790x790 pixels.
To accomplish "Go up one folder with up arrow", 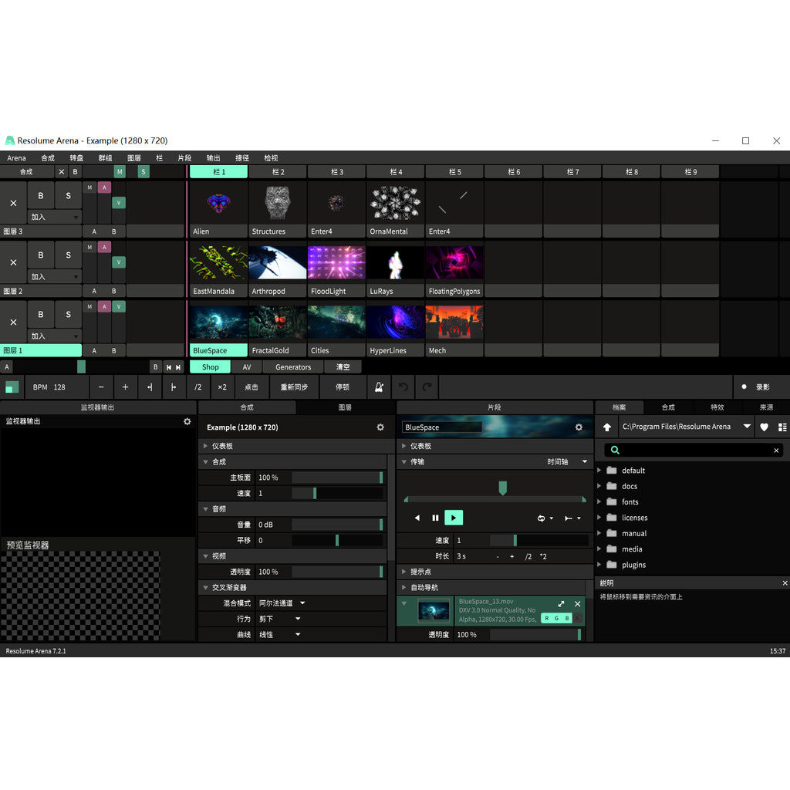I will [607, 427].
